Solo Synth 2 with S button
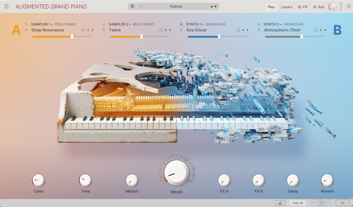 click(259, 30)
